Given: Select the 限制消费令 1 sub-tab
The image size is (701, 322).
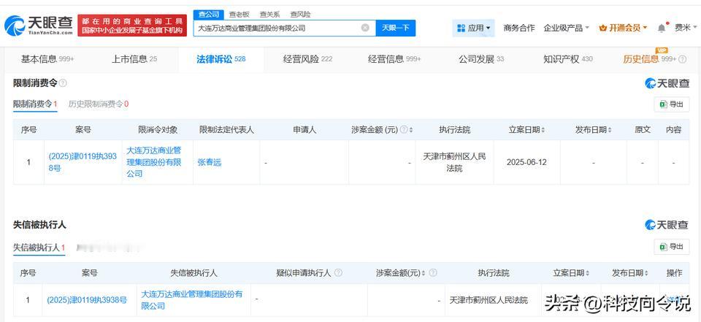Looking at the screenshot, I should [35, 104].
